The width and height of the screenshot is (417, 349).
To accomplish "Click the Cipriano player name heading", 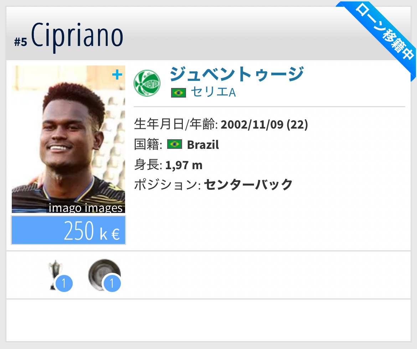I will [77, 36].
